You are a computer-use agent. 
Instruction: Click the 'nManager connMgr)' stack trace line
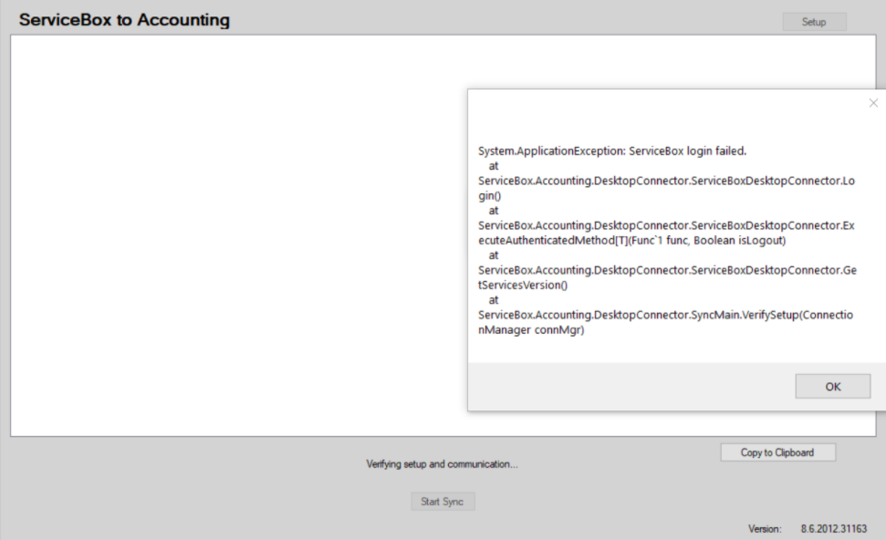(x=531, y=330)
